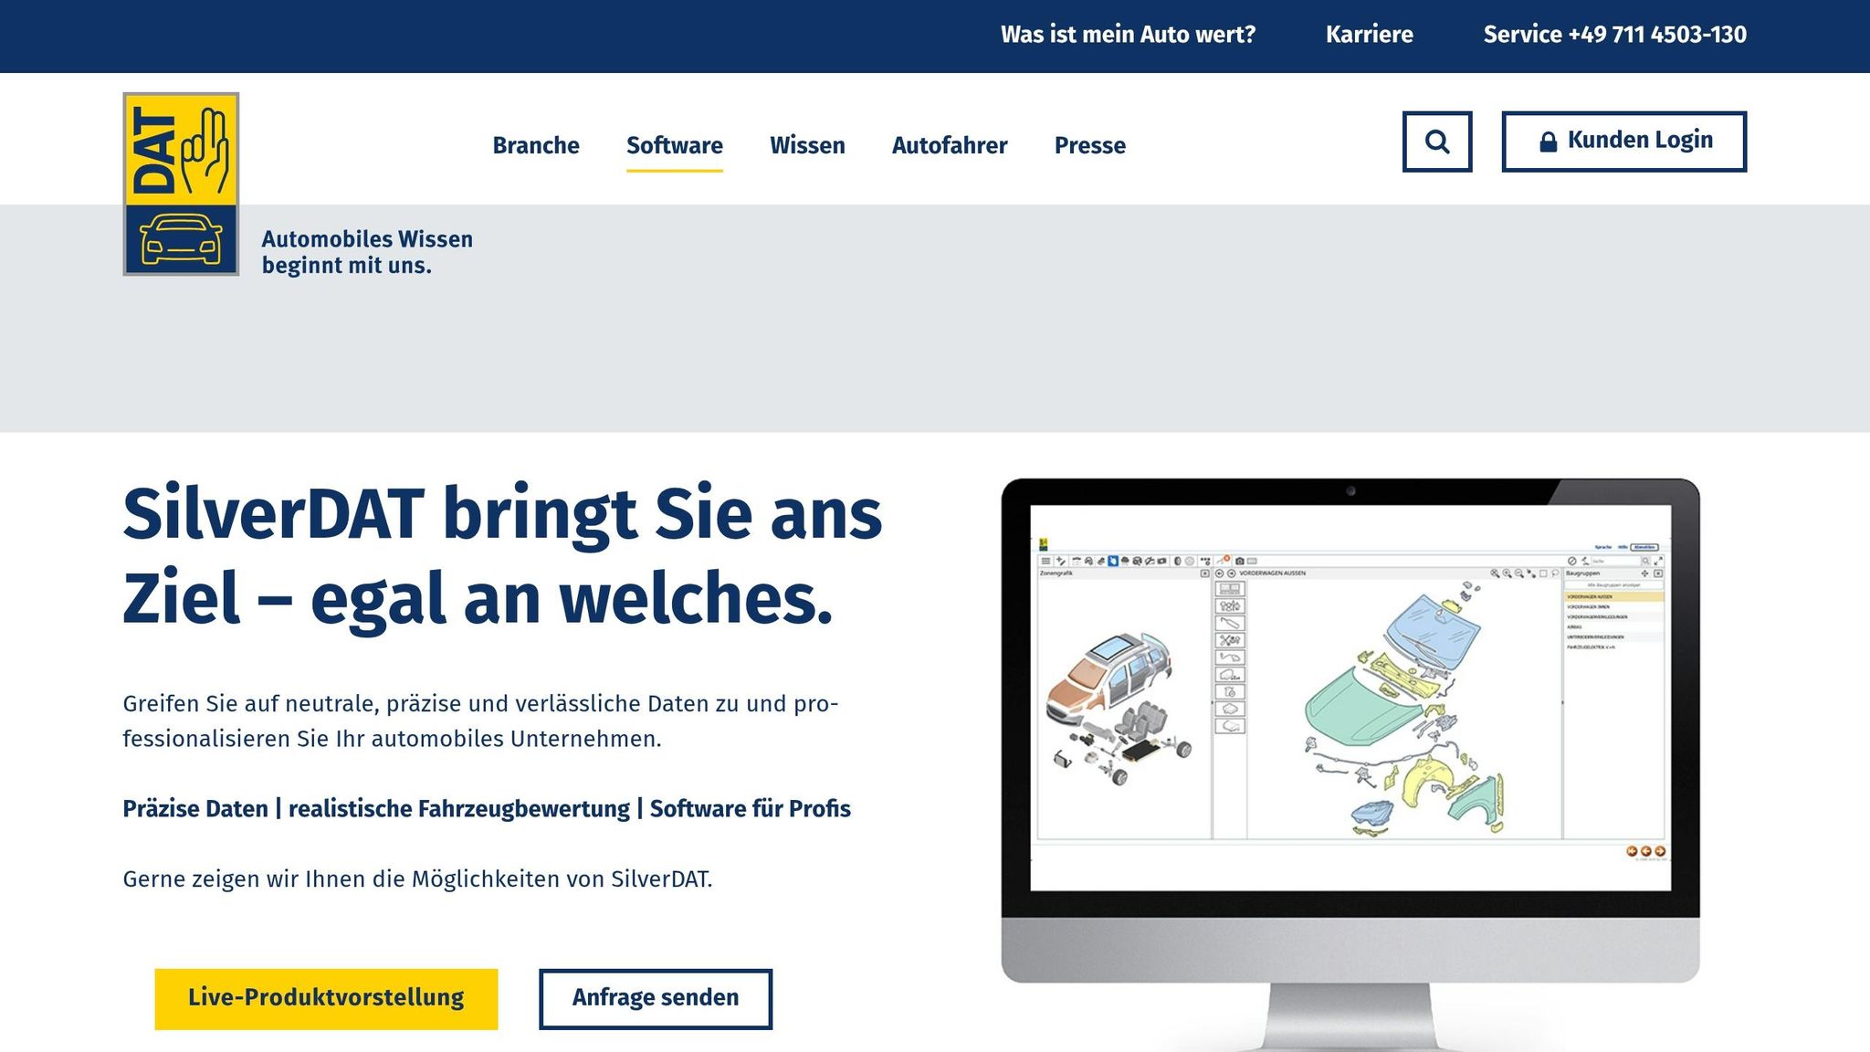Click the 'Automobiles Wissen beginnt mit uns' tagline

[367, 252]
